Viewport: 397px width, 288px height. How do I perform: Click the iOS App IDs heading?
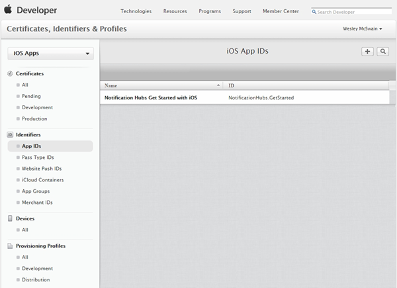247,51
